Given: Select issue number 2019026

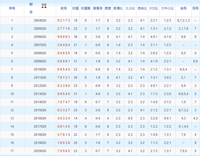Looking at the screenshot, I should [40, 143].
